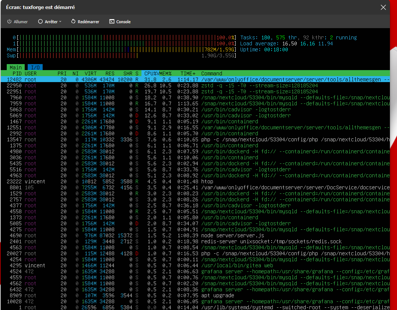Screen dimensions: 397x310
Task: Select mysqld process PID 7960
Action: click(195, 97)
